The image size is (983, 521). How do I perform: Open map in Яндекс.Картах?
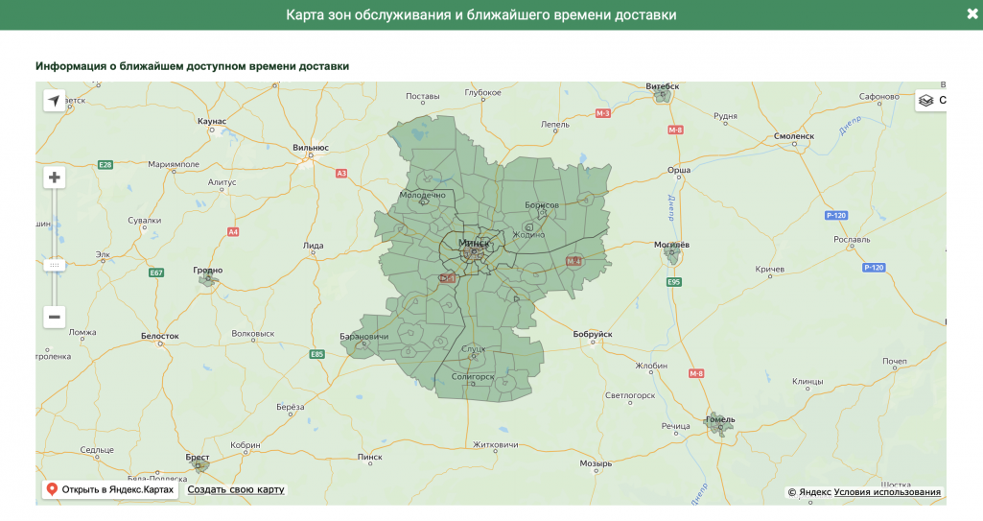click(x=110, y=489)
